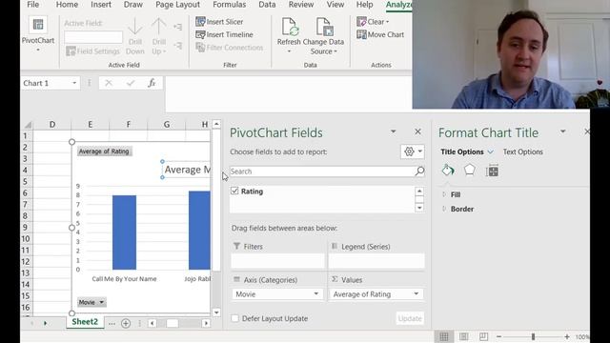
Task: Insert a Slicer
Action: 219,22
